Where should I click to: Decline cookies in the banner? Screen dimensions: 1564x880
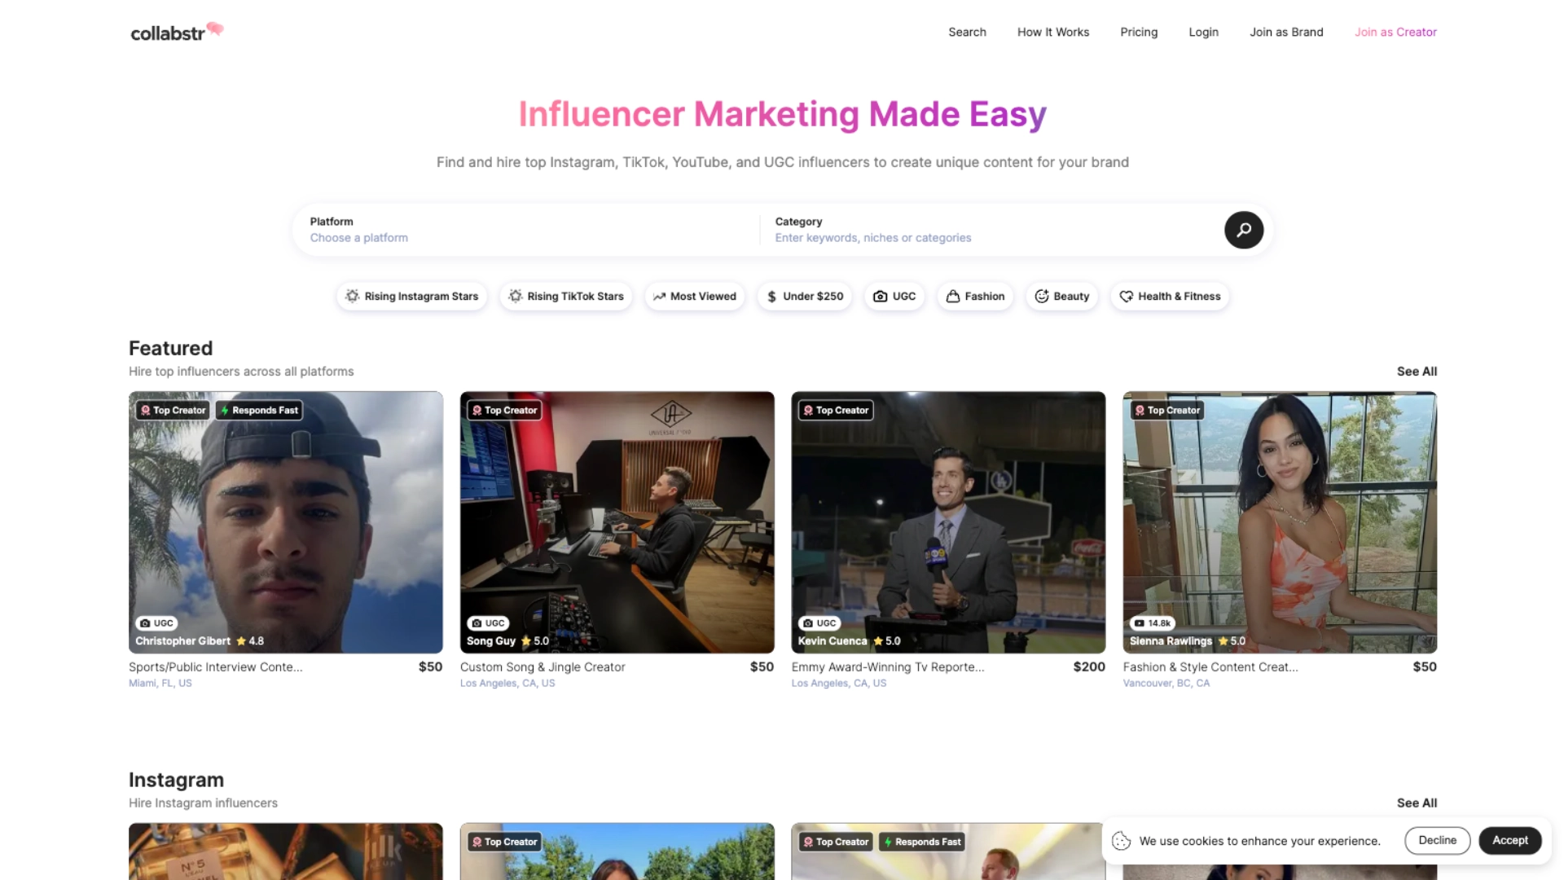point(1437,840)
